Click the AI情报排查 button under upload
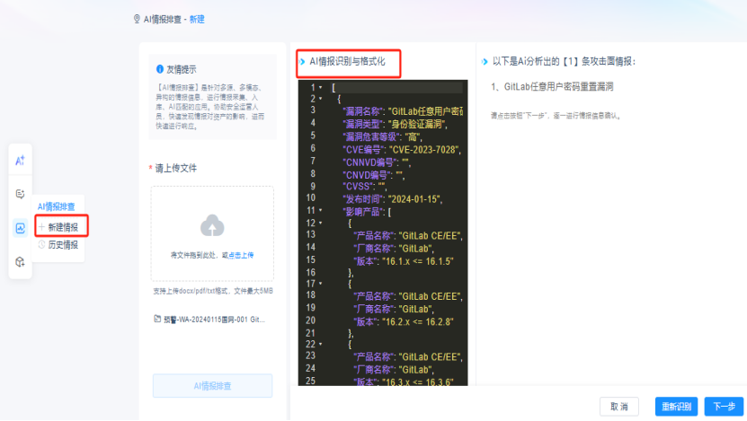The height and width of the screenshot is (421, 747). click(x=212, y=386)
